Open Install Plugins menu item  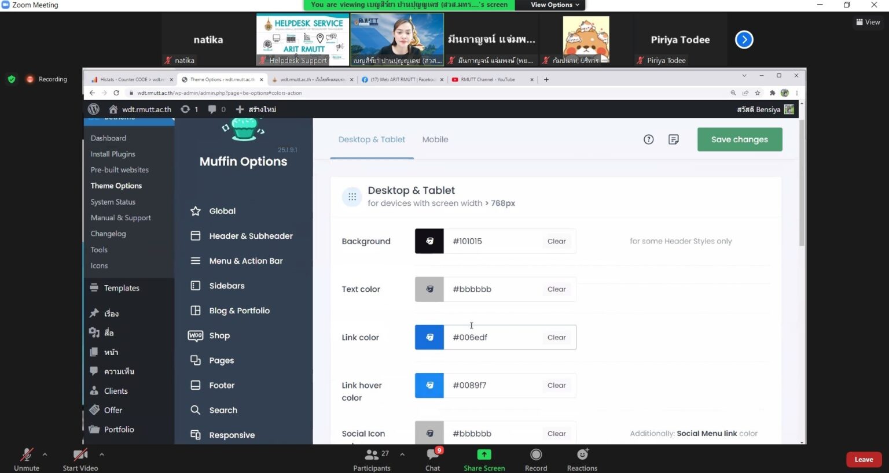pos(113,154)
